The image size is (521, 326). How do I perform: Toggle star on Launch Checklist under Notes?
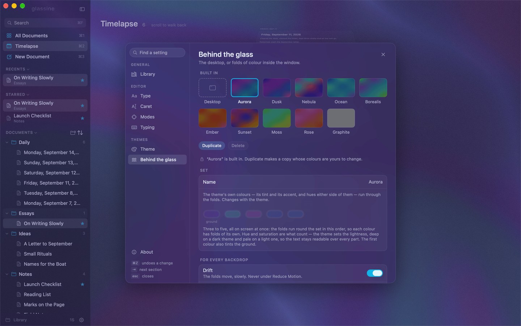82,284
